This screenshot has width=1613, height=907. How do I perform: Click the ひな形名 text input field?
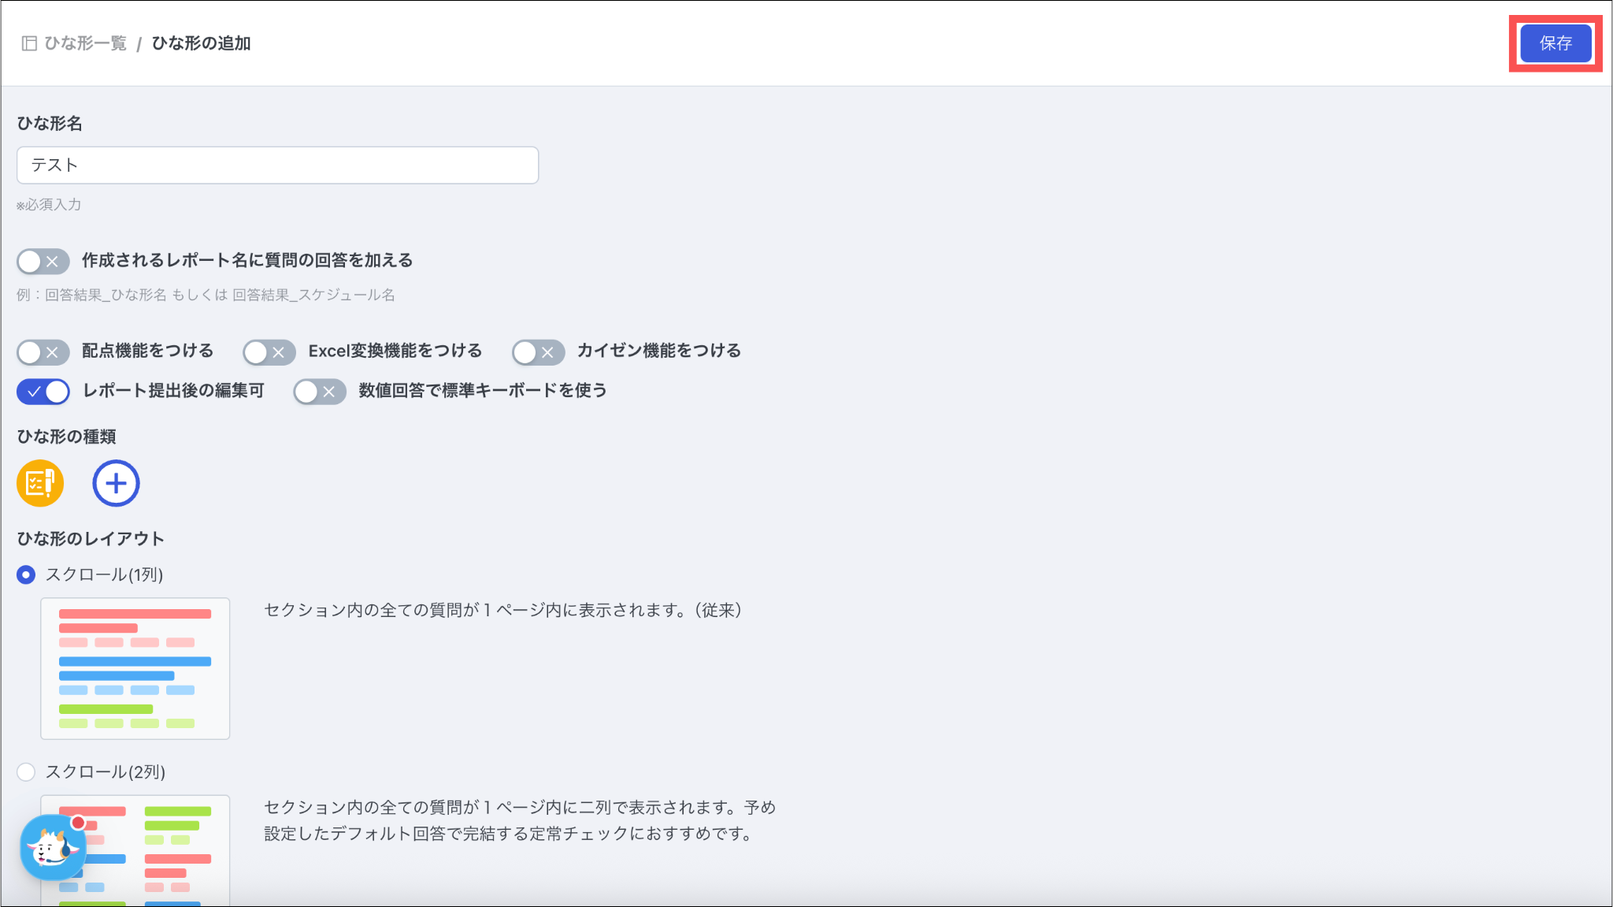click(277, 165)
